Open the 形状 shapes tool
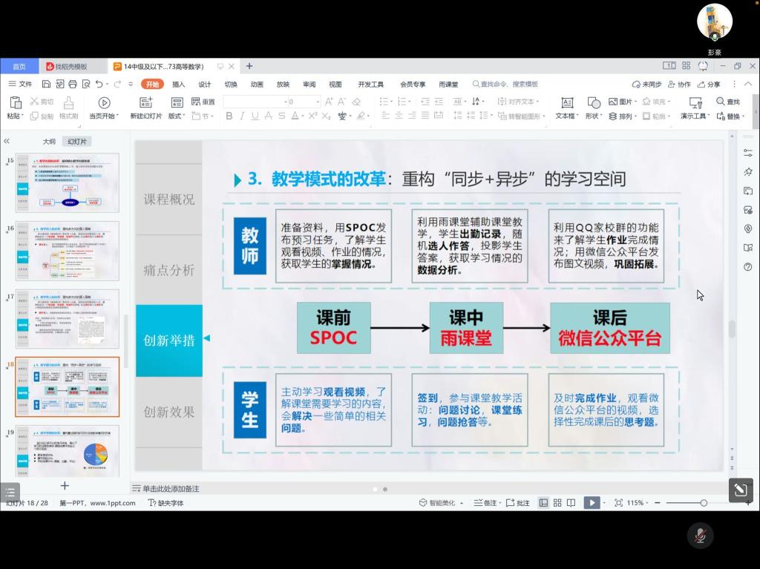The height and width of the screenshot is (569, 760). 594,103
